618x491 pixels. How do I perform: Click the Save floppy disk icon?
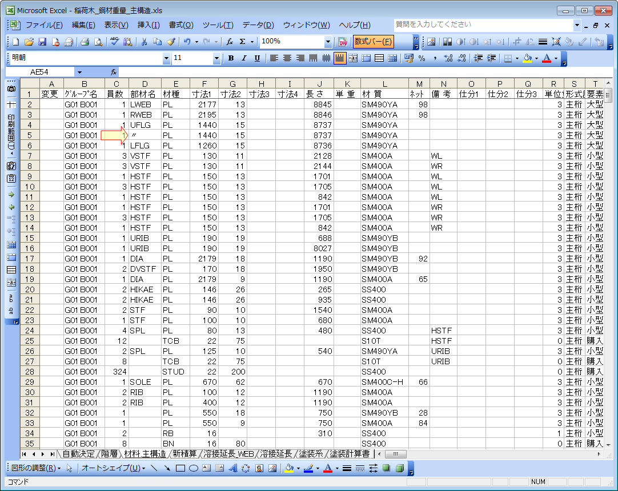[x=42, y=42]
